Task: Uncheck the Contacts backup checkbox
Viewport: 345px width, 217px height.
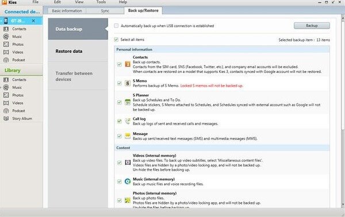Action: tap(120, 64)
